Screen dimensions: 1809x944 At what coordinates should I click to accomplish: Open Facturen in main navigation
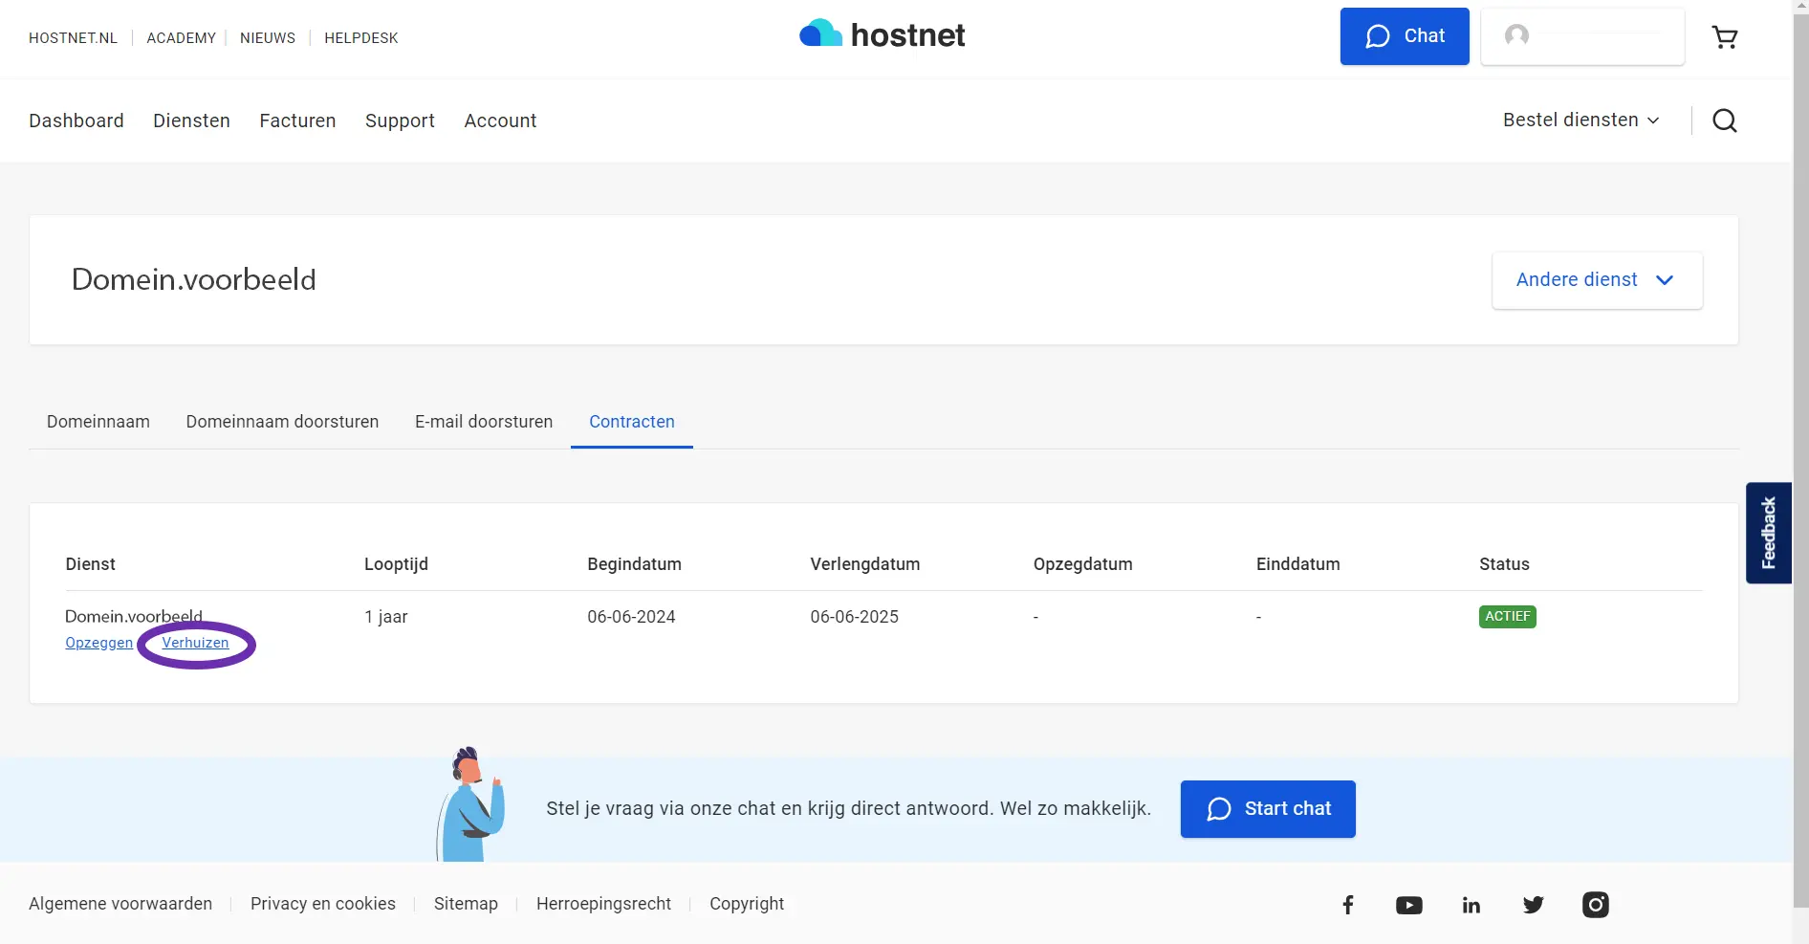click(297, 121)
